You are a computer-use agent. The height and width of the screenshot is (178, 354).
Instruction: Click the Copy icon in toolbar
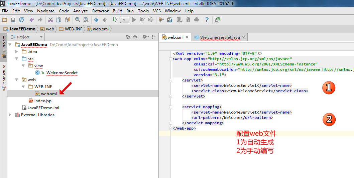pos(59,20)
